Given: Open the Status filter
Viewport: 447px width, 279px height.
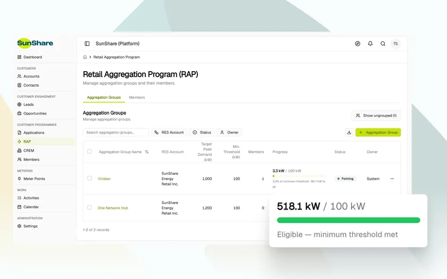Looking at the screenshot, I should (202, 132).
